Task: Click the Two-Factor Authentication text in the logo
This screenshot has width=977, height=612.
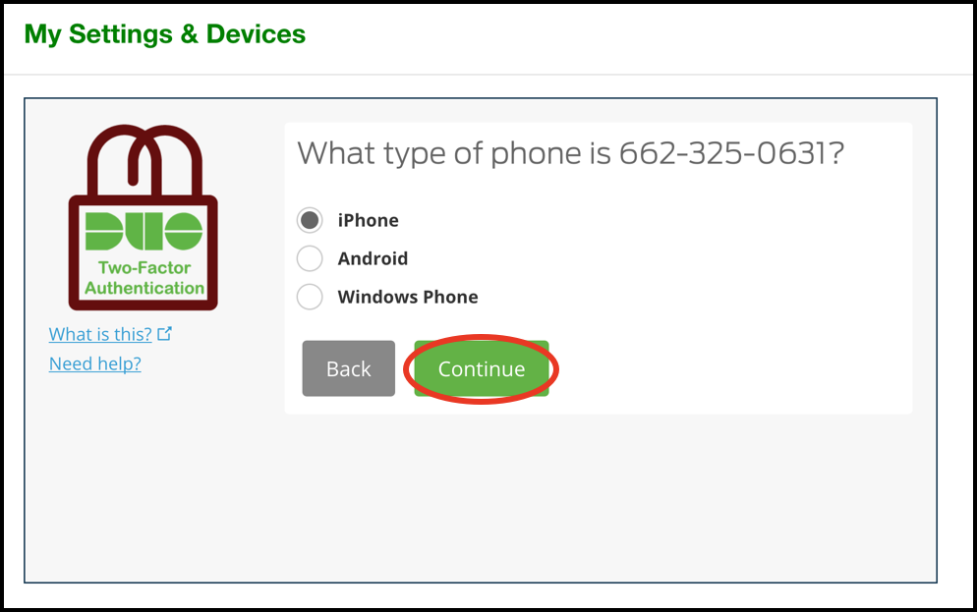Action: coord(144,278)
